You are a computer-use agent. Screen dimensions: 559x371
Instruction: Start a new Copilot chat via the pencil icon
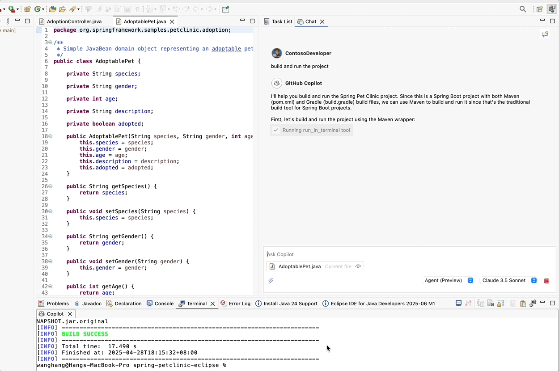[x=545, y=34]
